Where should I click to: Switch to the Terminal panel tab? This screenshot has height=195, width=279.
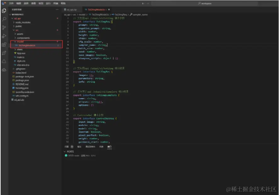(101, 147)
